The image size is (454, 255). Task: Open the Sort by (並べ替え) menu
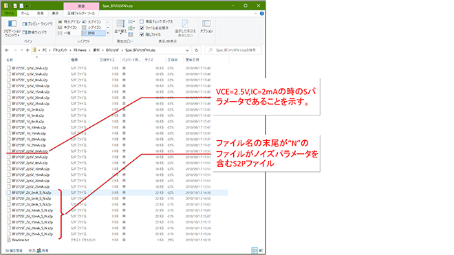pos(120,27)
